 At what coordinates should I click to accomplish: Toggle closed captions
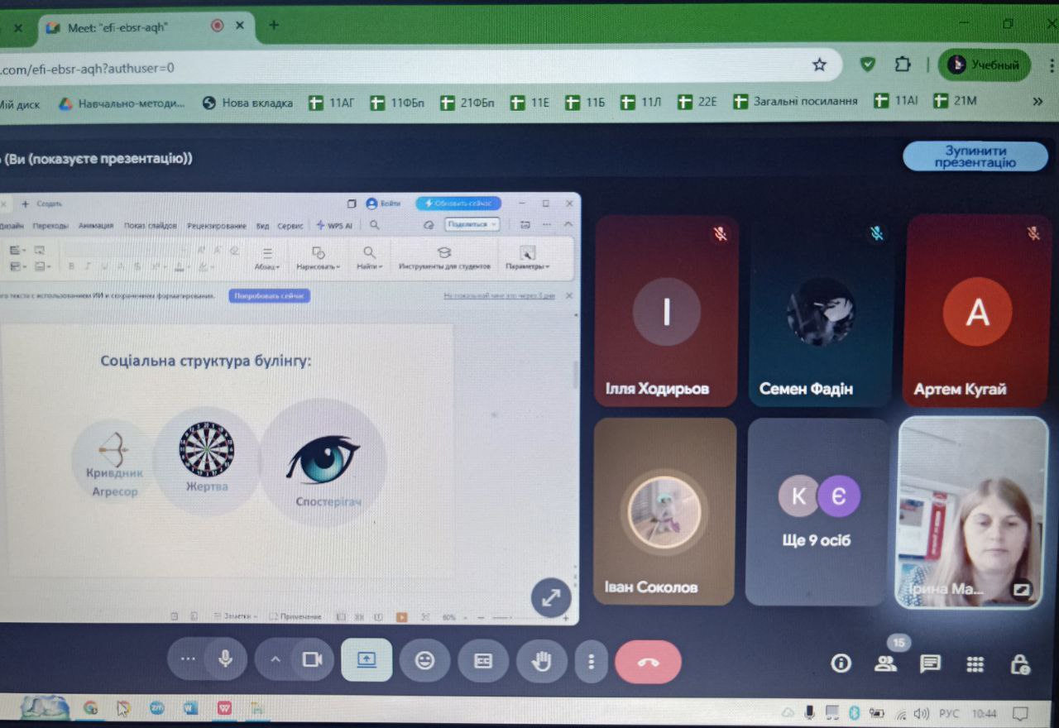pos(482,660)
